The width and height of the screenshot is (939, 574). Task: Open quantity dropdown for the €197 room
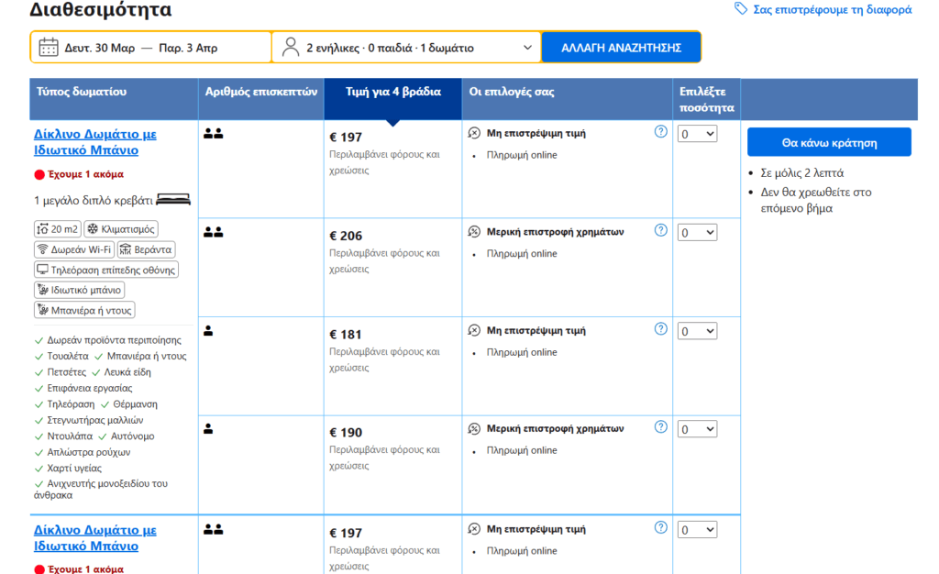[x=697, y=134]
